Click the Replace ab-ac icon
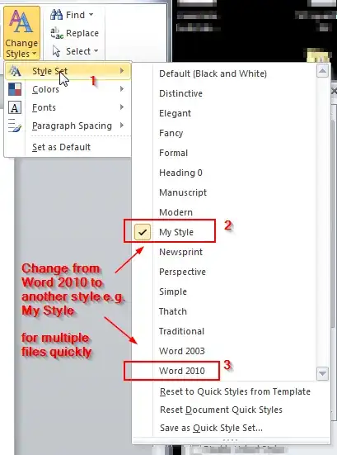The height and width of the screenshot is (455, 337). (57, 33)
